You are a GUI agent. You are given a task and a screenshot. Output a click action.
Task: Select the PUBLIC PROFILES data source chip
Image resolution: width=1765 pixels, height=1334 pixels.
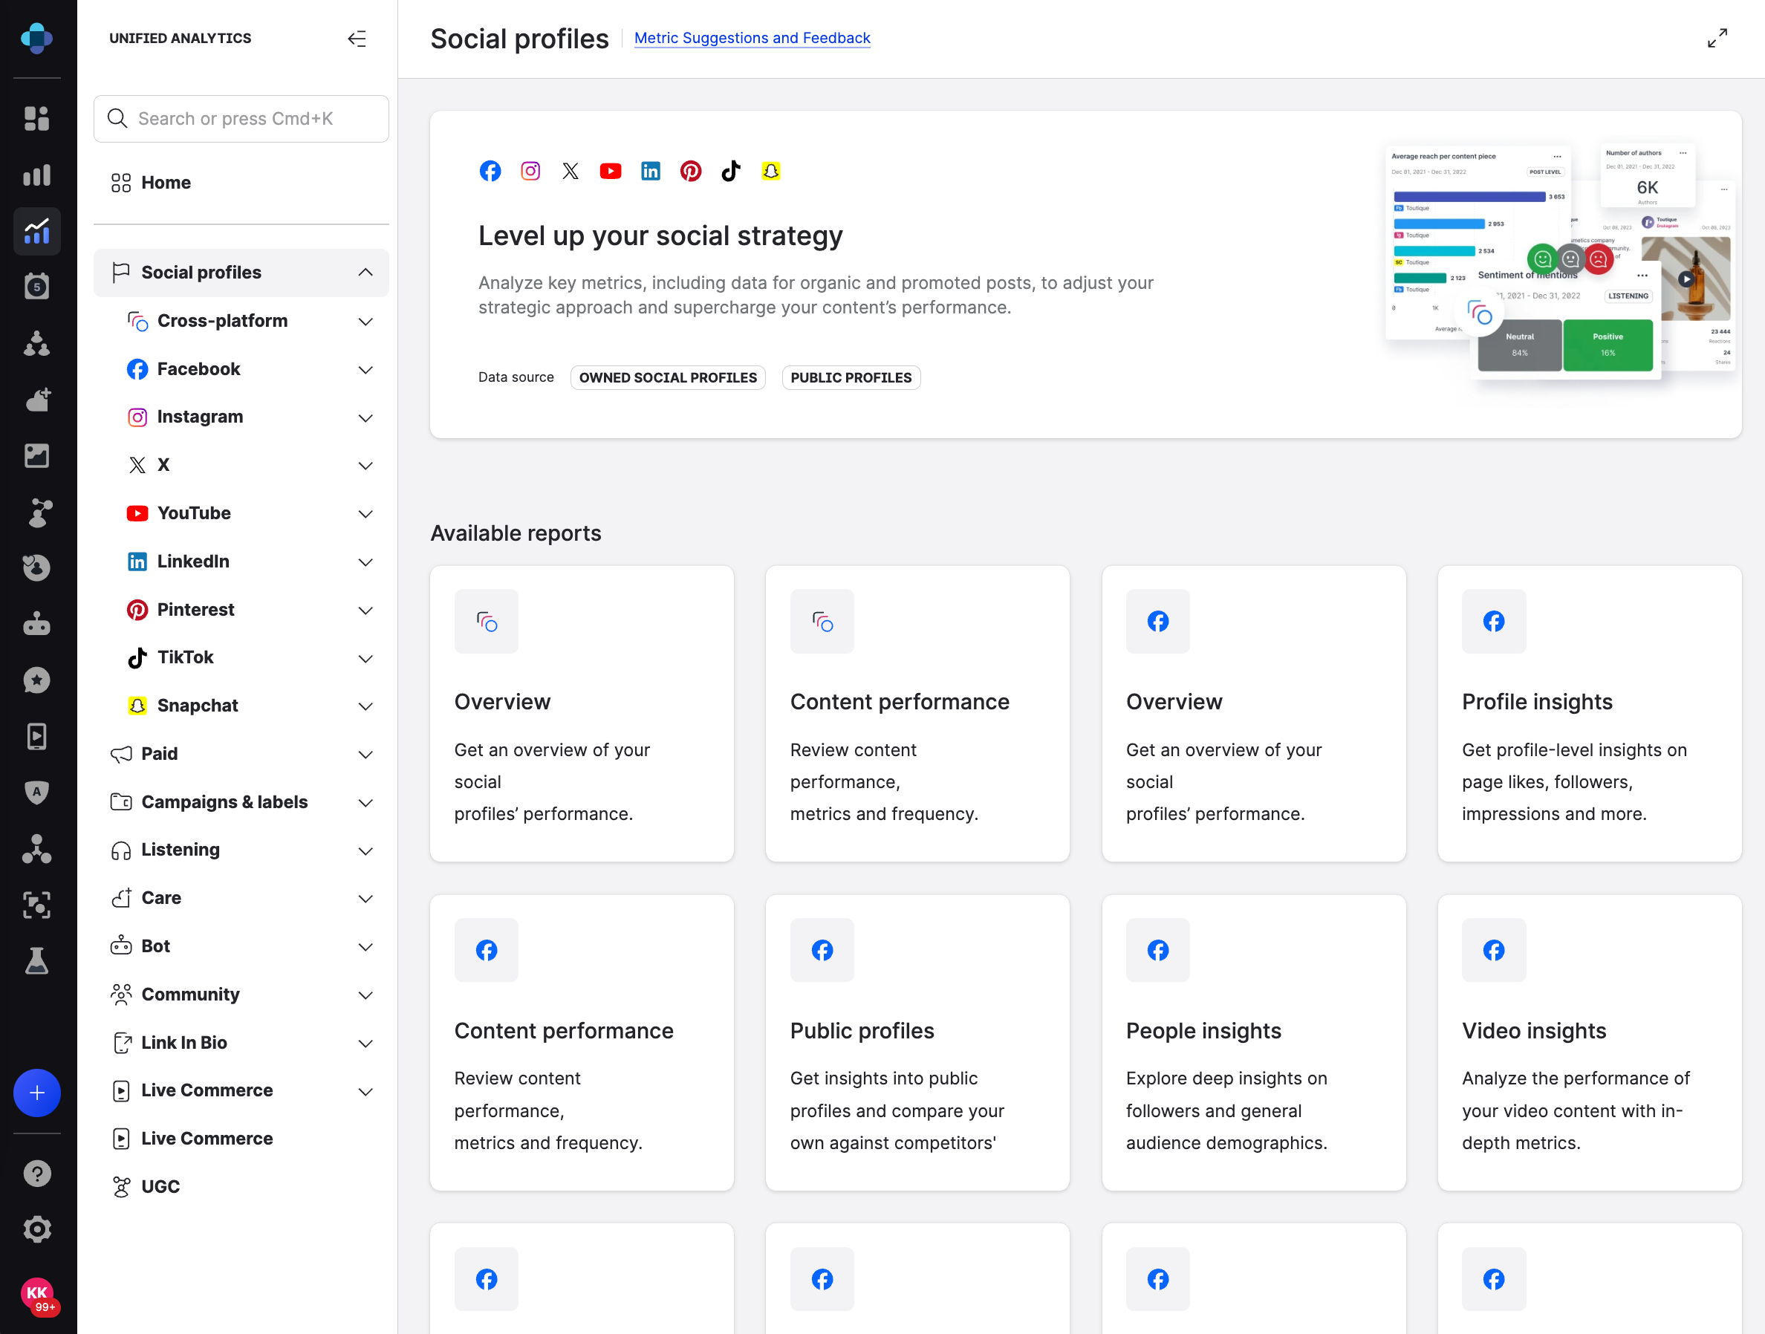[851, 377]
